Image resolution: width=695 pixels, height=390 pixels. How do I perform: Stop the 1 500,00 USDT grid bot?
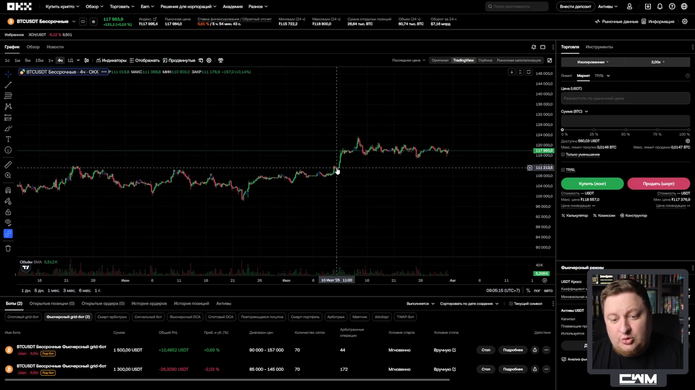coord(486,350)
